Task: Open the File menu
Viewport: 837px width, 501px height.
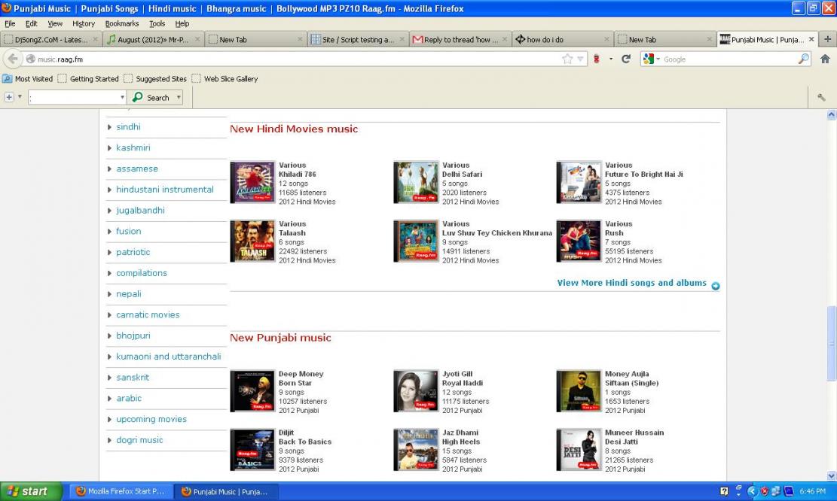Action: [x=10, y=23]
